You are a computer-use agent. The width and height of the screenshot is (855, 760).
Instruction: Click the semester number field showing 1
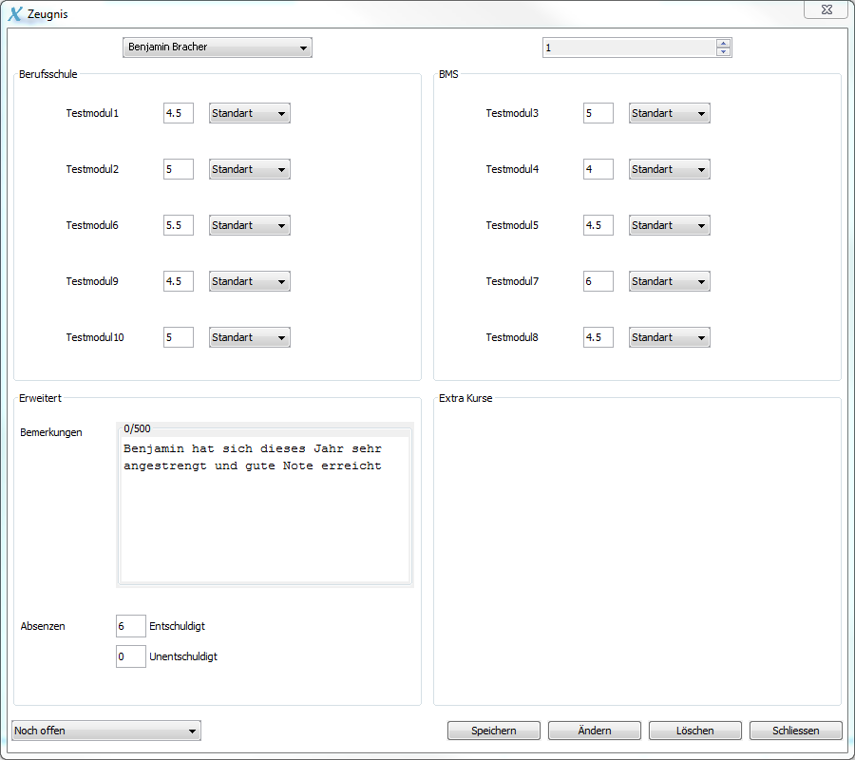(x=630, y=47)
